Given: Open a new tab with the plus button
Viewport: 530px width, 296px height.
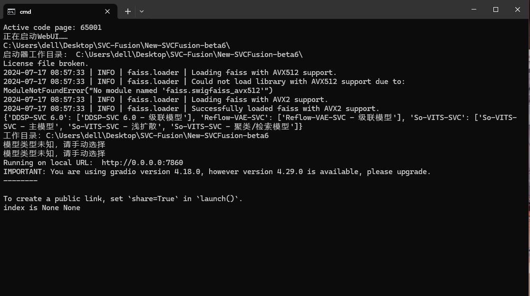Looking at the screenshot, I should [x=128, y=11].
